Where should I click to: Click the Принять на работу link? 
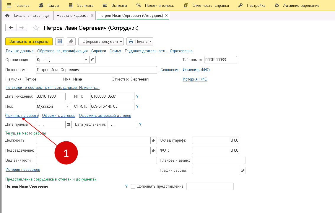coord(22,116)
